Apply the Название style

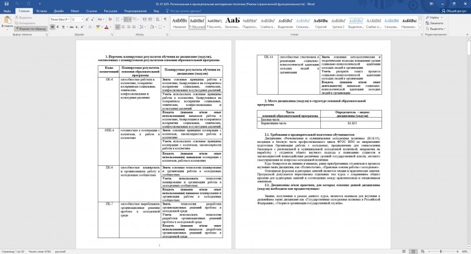click(180, 23)
